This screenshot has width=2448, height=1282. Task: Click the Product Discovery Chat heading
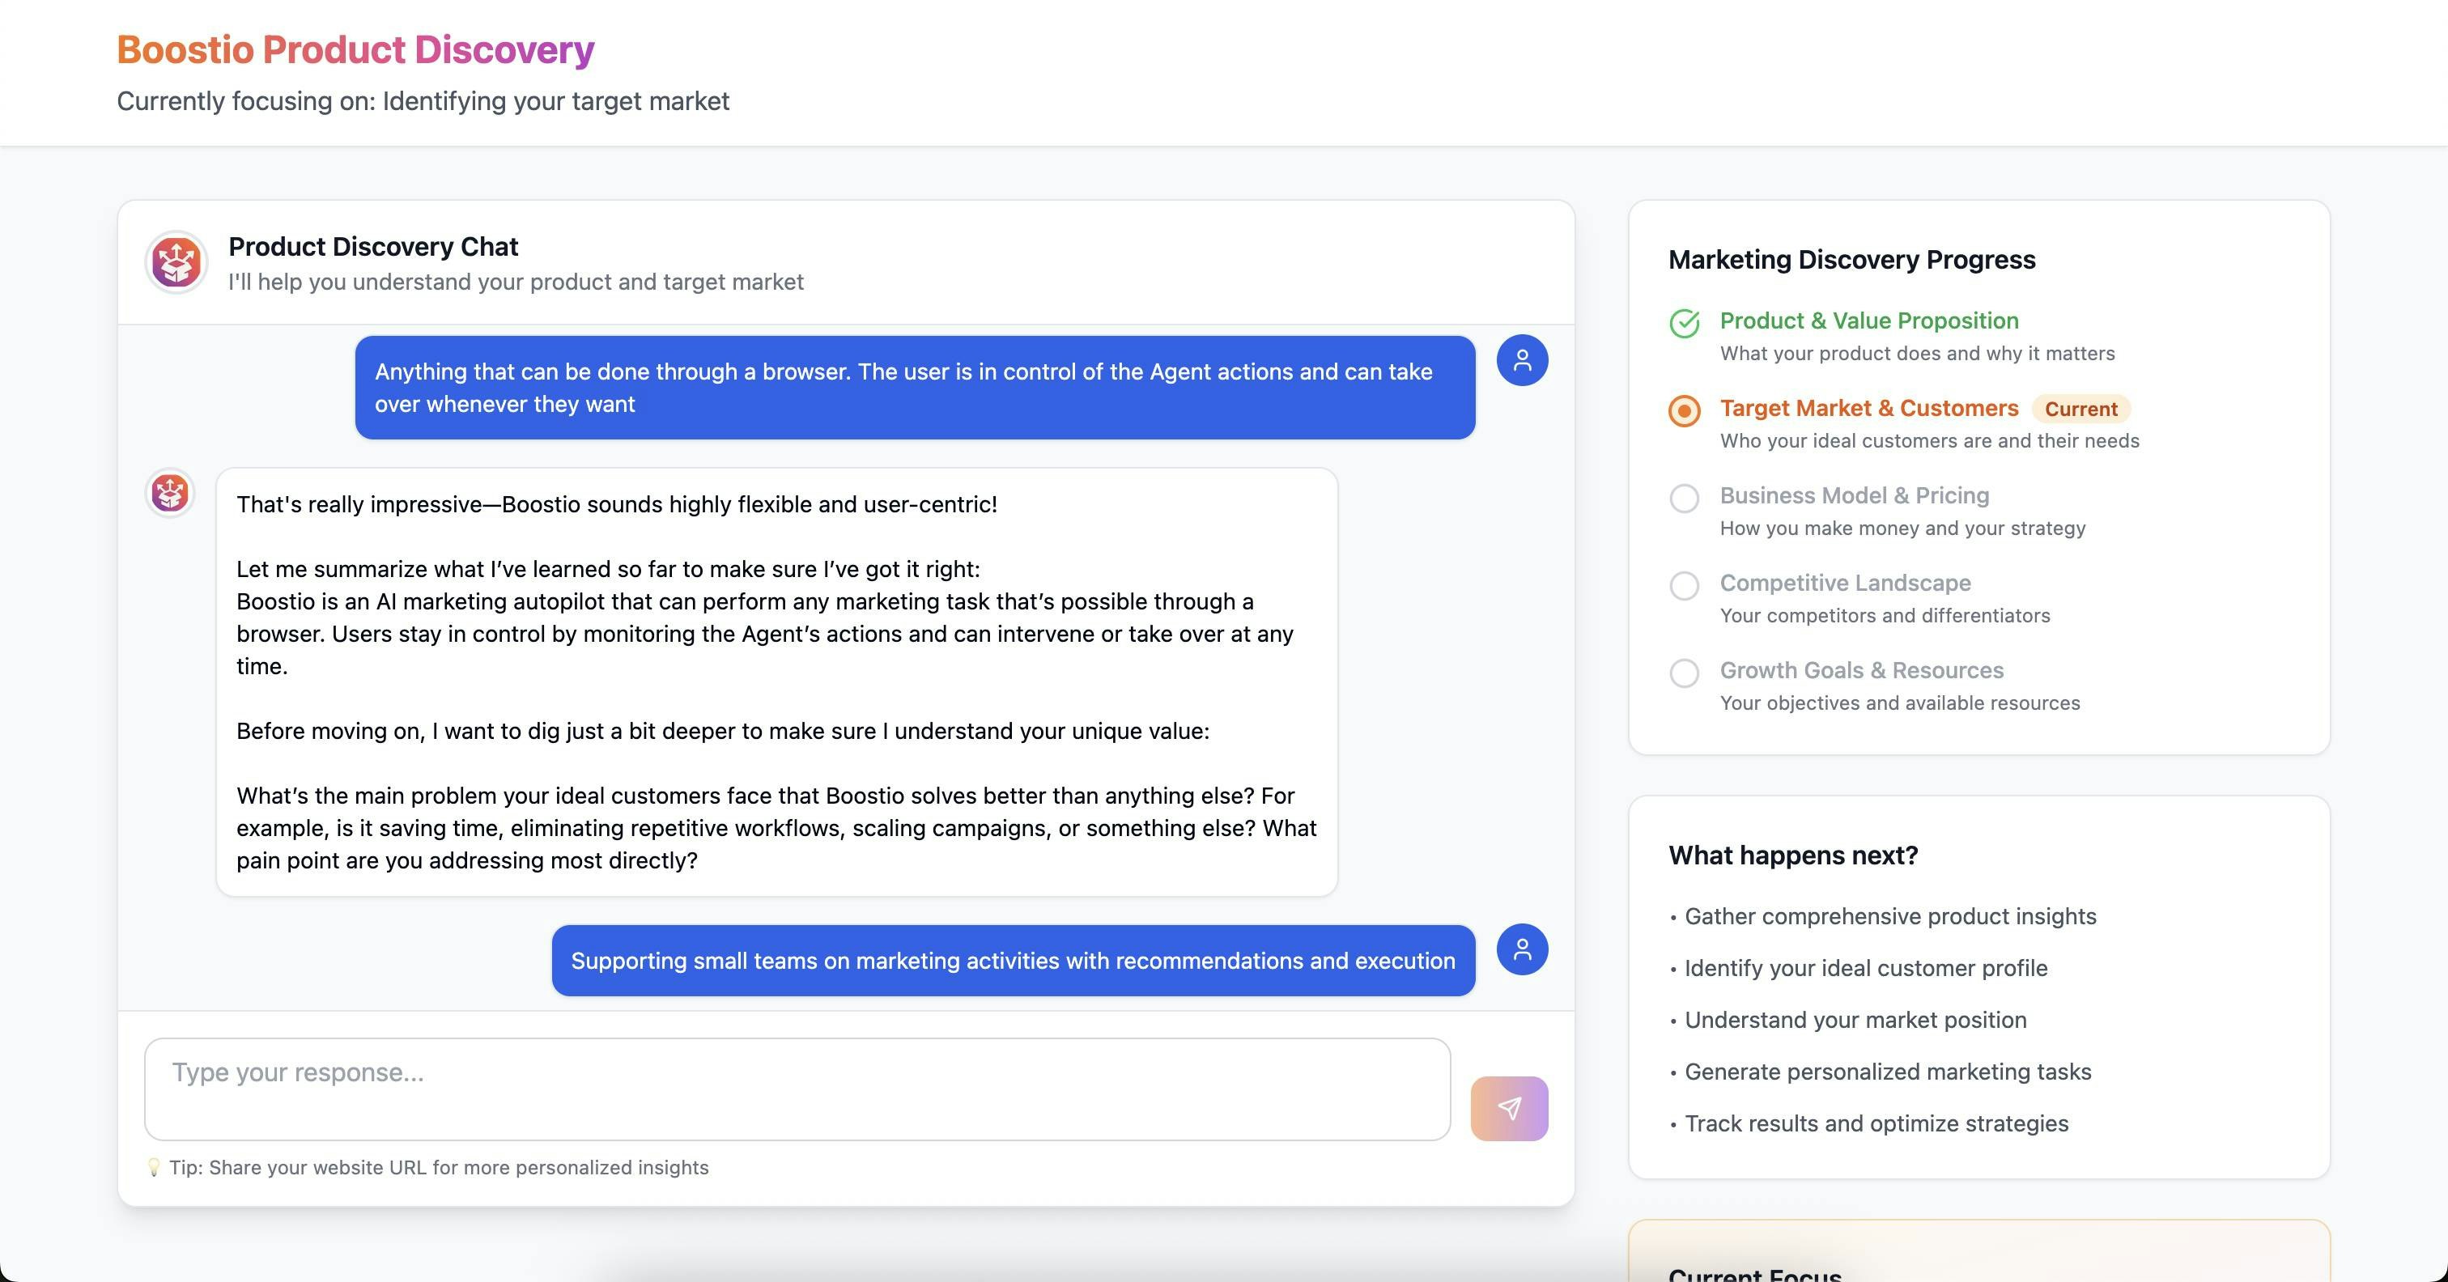click(x=373, y=247)
